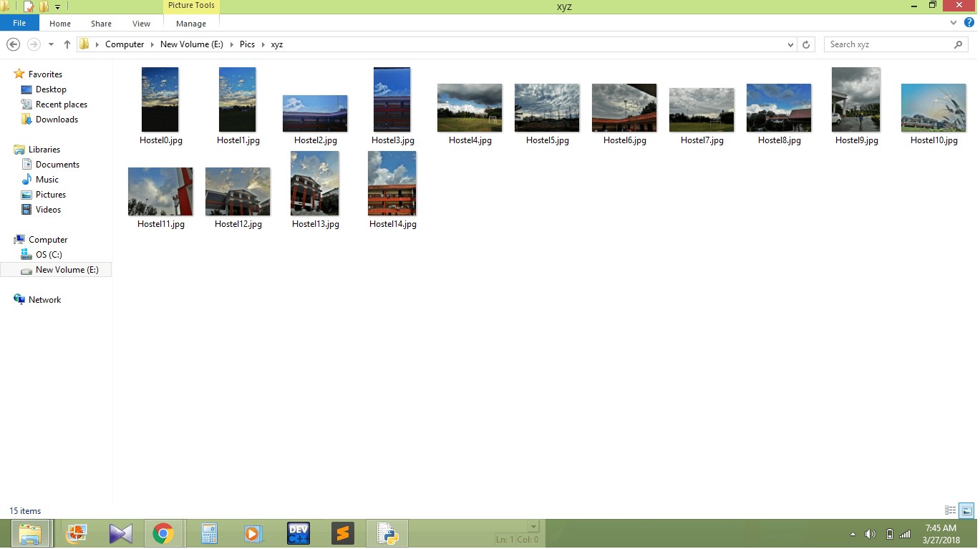Open Sublime Text from the taskbar
The image size is (980, 549).
point(343,534)
